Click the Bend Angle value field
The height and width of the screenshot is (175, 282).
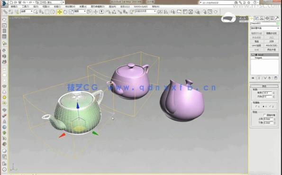[x=267, y=93]
